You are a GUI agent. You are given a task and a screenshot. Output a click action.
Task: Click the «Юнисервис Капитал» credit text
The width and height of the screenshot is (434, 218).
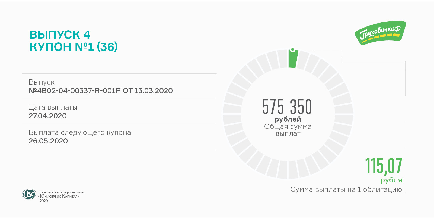tap(59, 196)
